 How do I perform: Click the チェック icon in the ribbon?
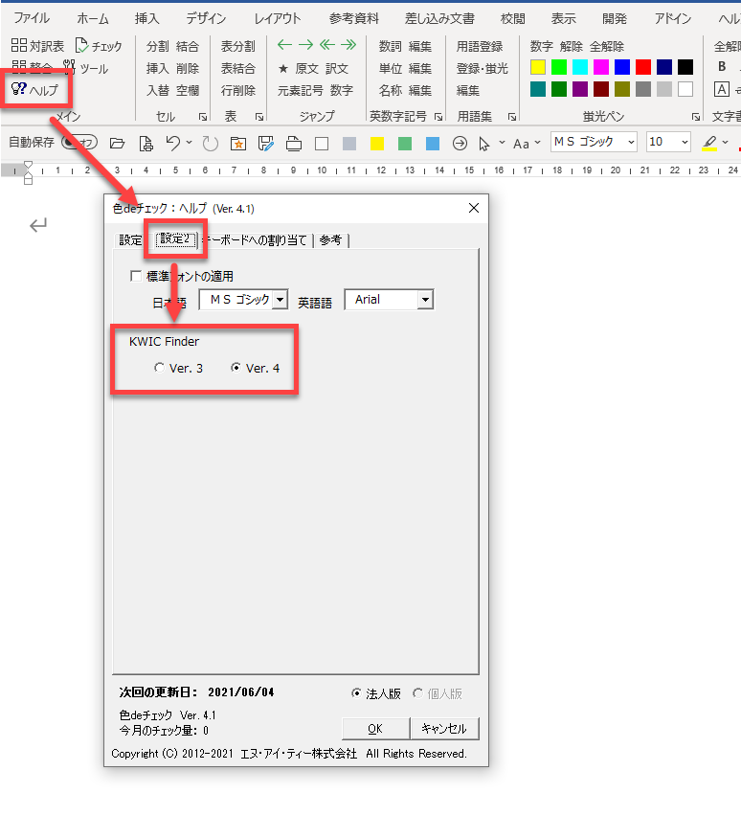tap(99, 45)
